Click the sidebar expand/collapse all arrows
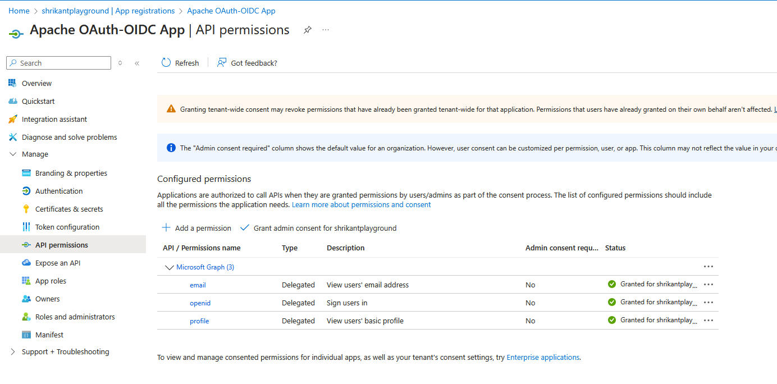This screenshot has width=777, height=384. pyautogui.click(x=120, y=63)
